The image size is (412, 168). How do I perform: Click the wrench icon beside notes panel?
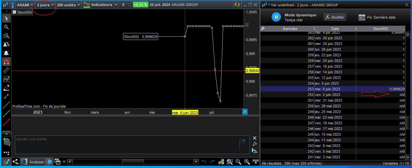(254, 144)
